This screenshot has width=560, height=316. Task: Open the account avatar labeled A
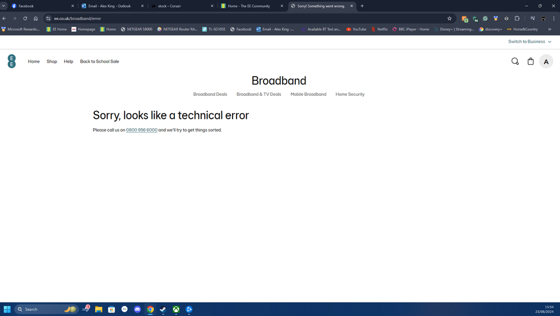click(546, 62)
